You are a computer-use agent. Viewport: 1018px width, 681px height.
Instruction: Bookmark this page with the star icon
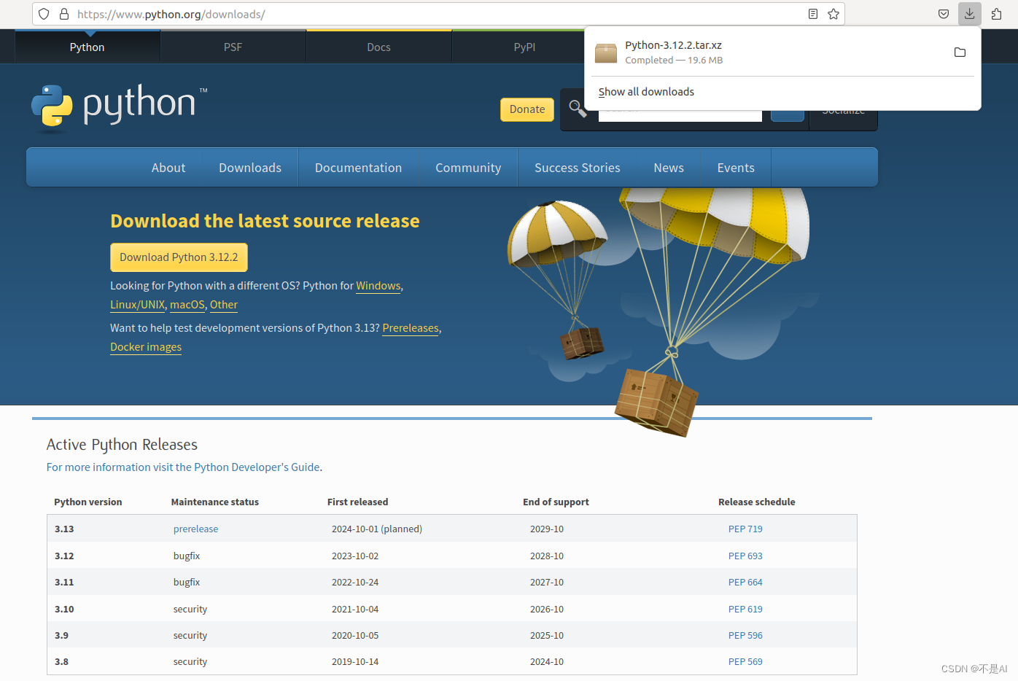tap(834, 14)
